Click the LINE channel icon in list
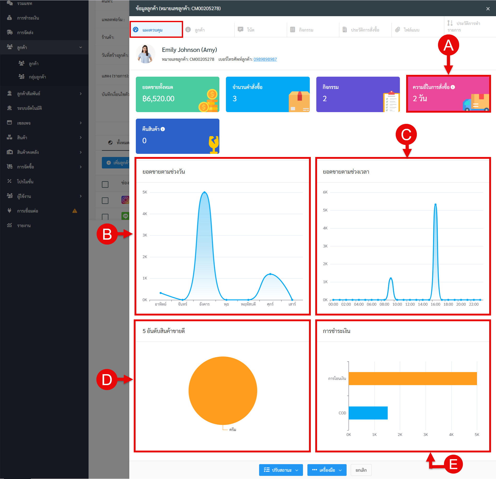The height and width of the screenshot is (479, 496). [x=125, y=216]
